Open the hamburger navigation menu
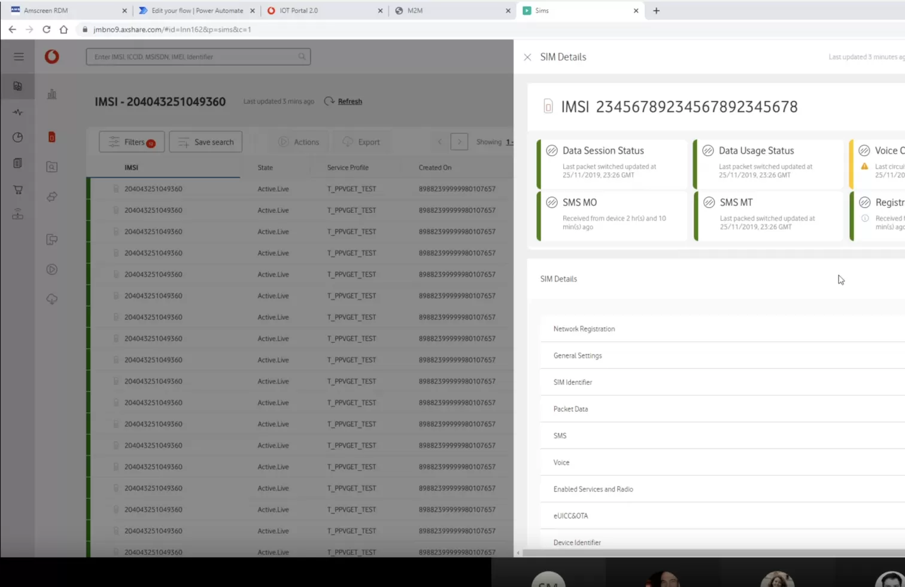Screen dimensions: 905x587 point(19,57)
